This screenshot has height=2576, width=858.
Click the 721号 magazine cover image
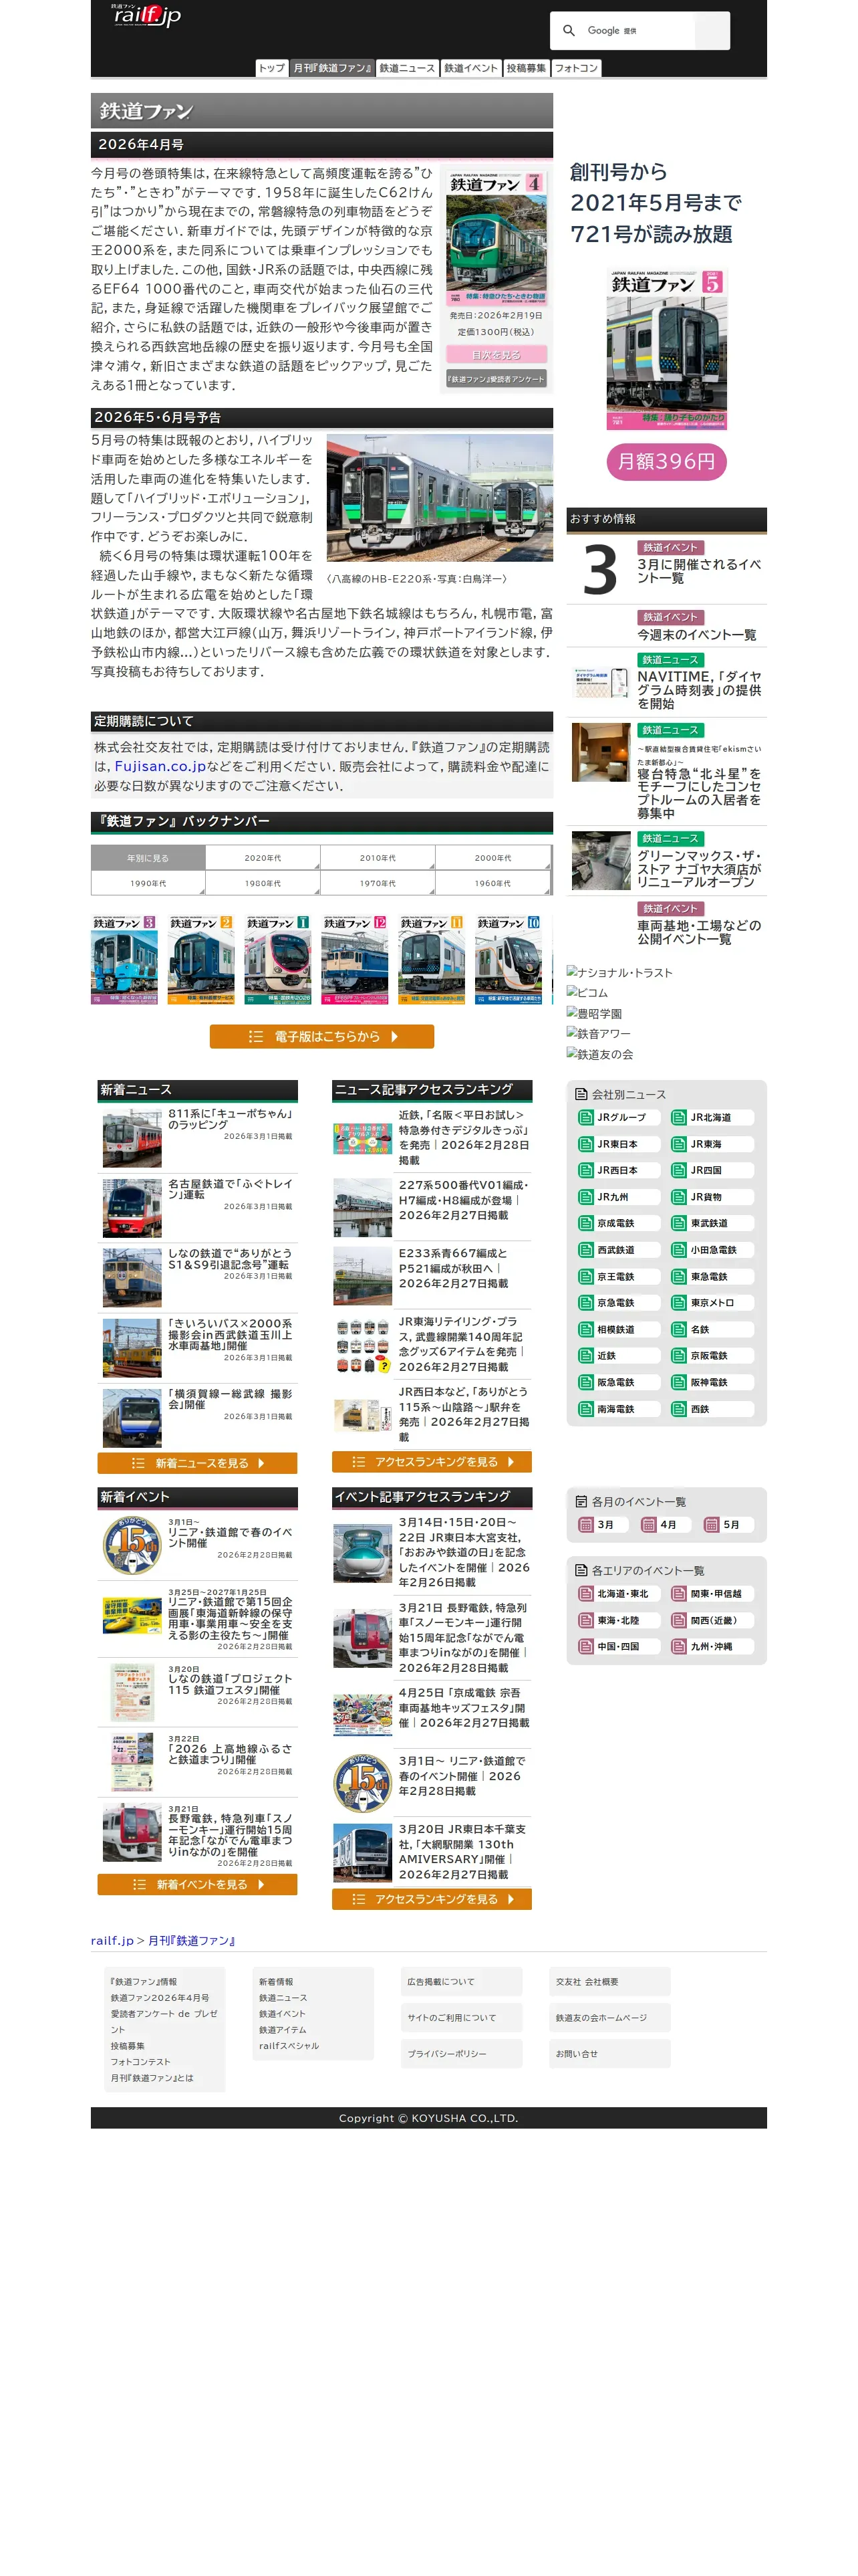coord(666,349)
